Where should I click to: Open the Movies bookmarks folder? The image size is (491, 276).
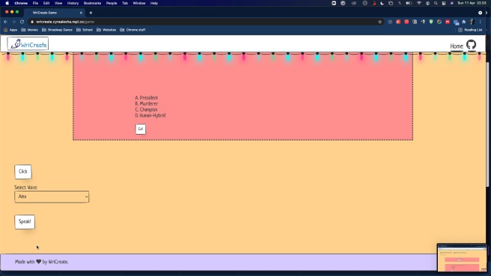[29, 30]
